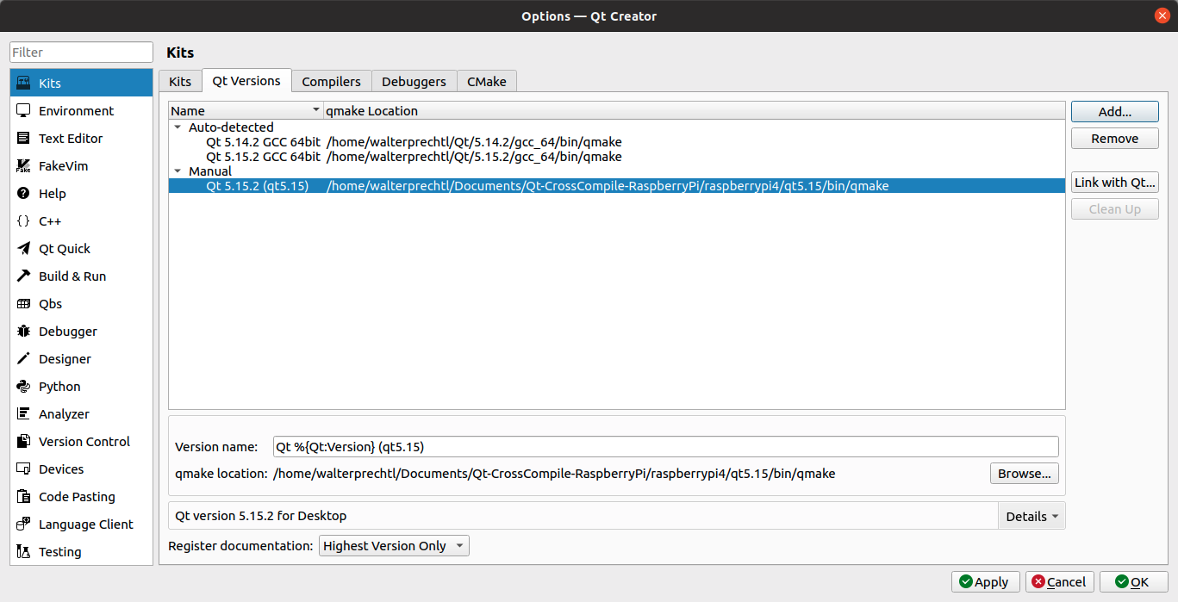Screen dimensions: 1178x602
Task: Select the Debugger bug icon
Action: [24, 332]
